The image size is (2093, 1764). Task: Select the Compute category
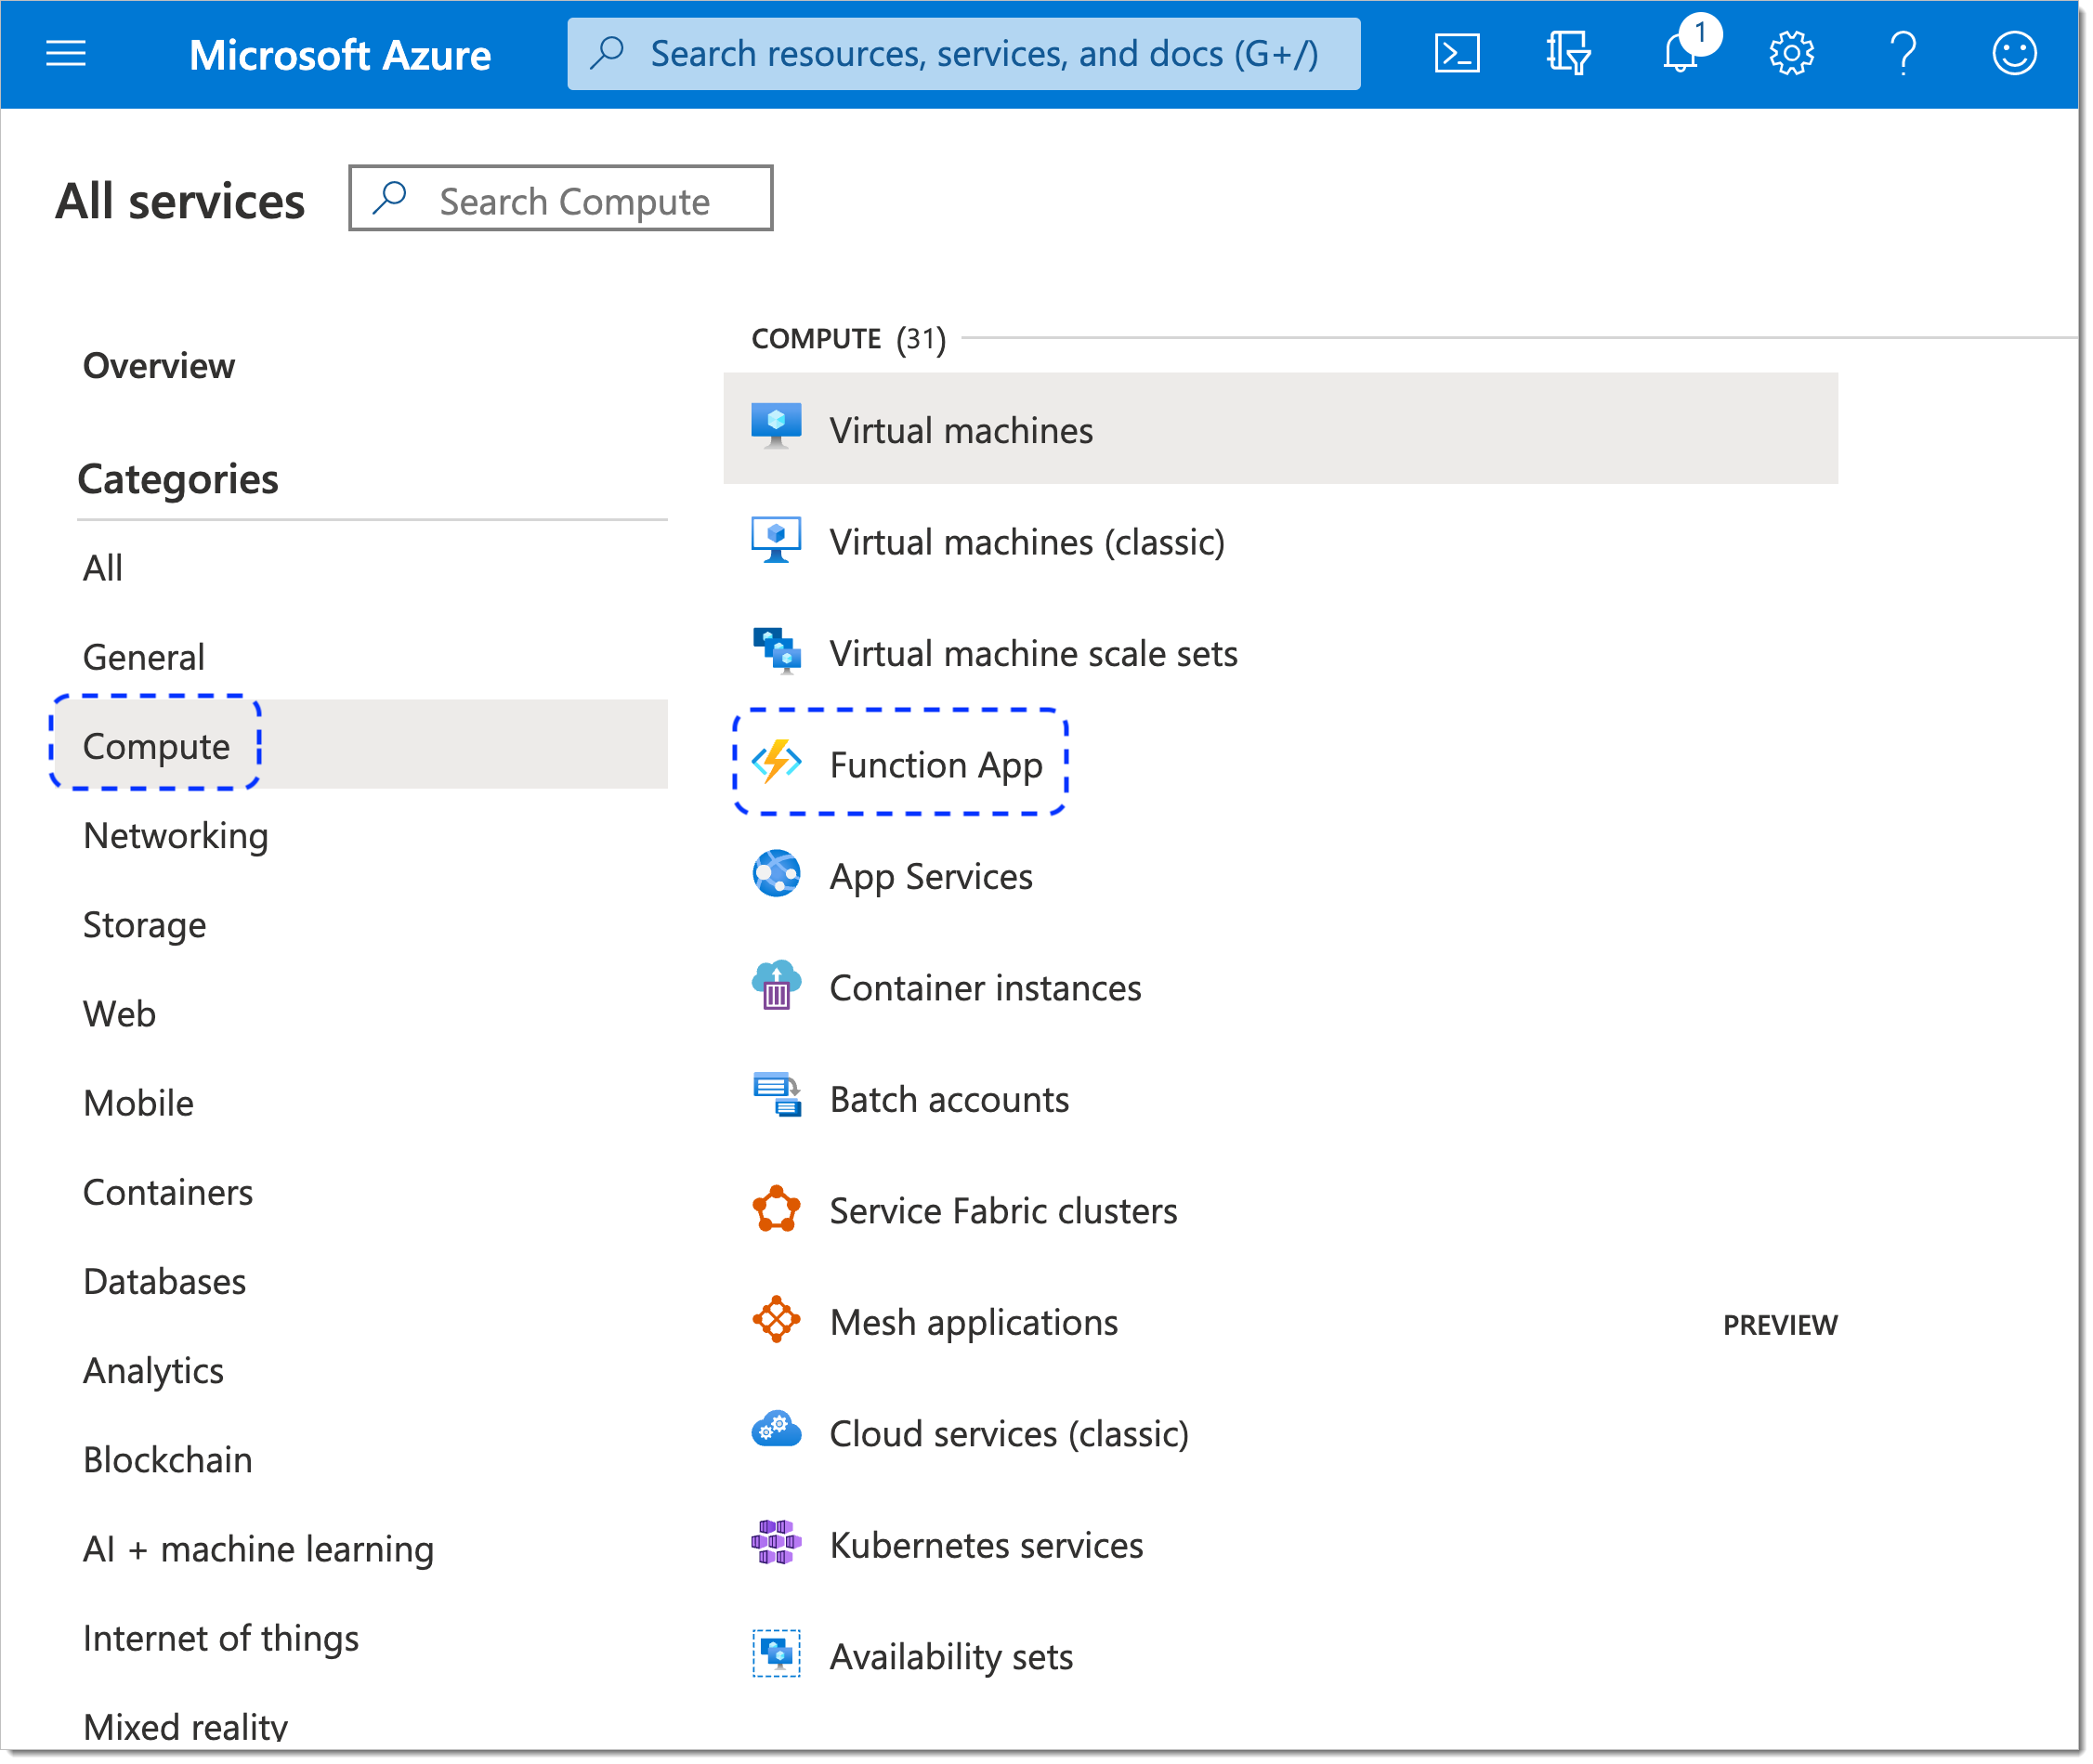point(156,746)
